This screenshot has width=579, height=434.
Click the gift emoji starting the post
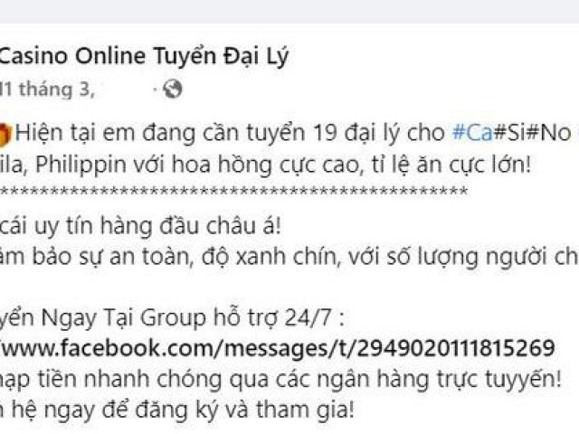[5, 135]
